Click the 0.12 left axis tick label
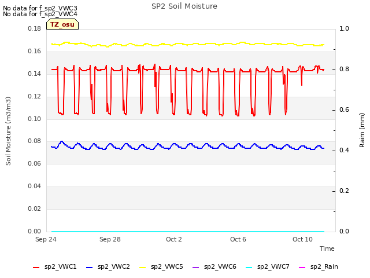Viewport: 370px width, 278px height. pyautogui.click(x=34, y=97)
